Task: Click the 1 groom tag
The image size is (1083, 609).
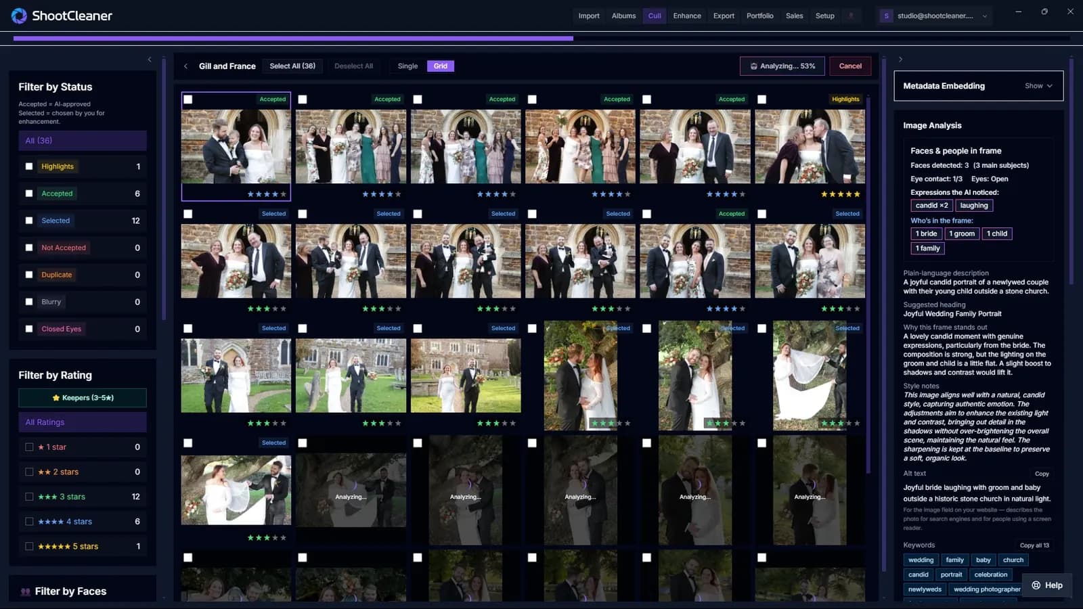Action: (x=962, y=234)
